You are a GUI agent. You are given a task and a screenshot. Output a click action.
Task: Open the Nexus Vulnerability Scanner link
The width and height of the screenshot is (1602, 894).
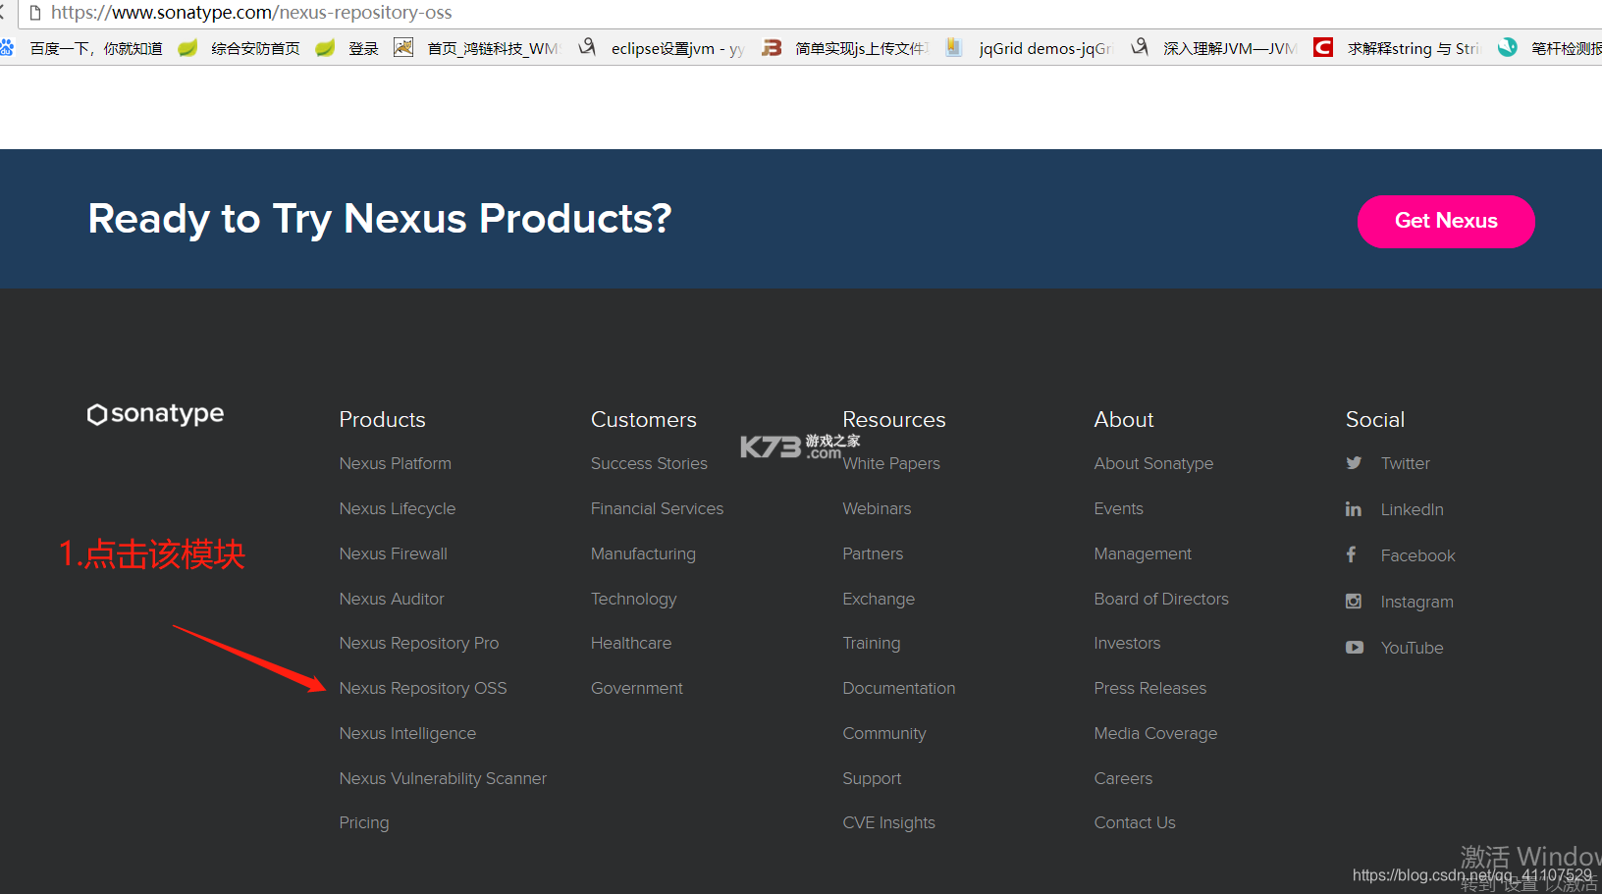443,778
